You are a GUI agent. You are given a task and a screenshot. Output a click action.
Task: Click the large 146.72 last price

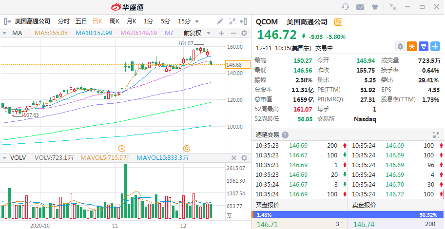click(277, 35)
